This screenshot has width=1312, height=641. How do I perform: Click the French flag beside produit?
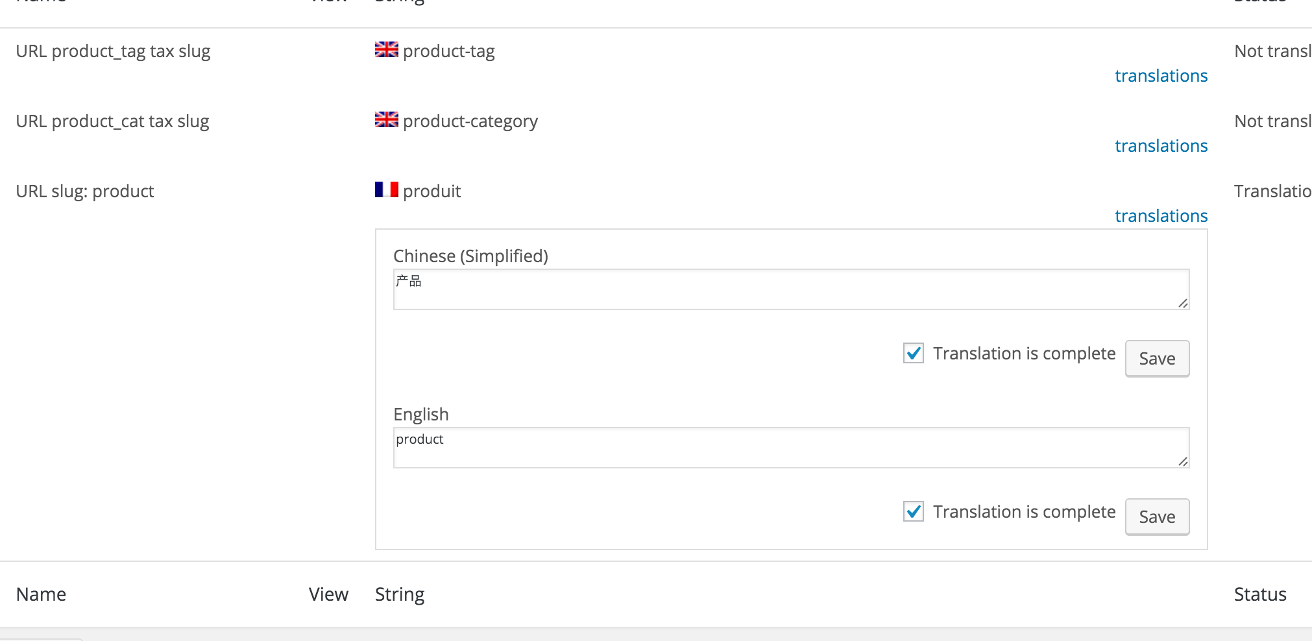point(387,189)
